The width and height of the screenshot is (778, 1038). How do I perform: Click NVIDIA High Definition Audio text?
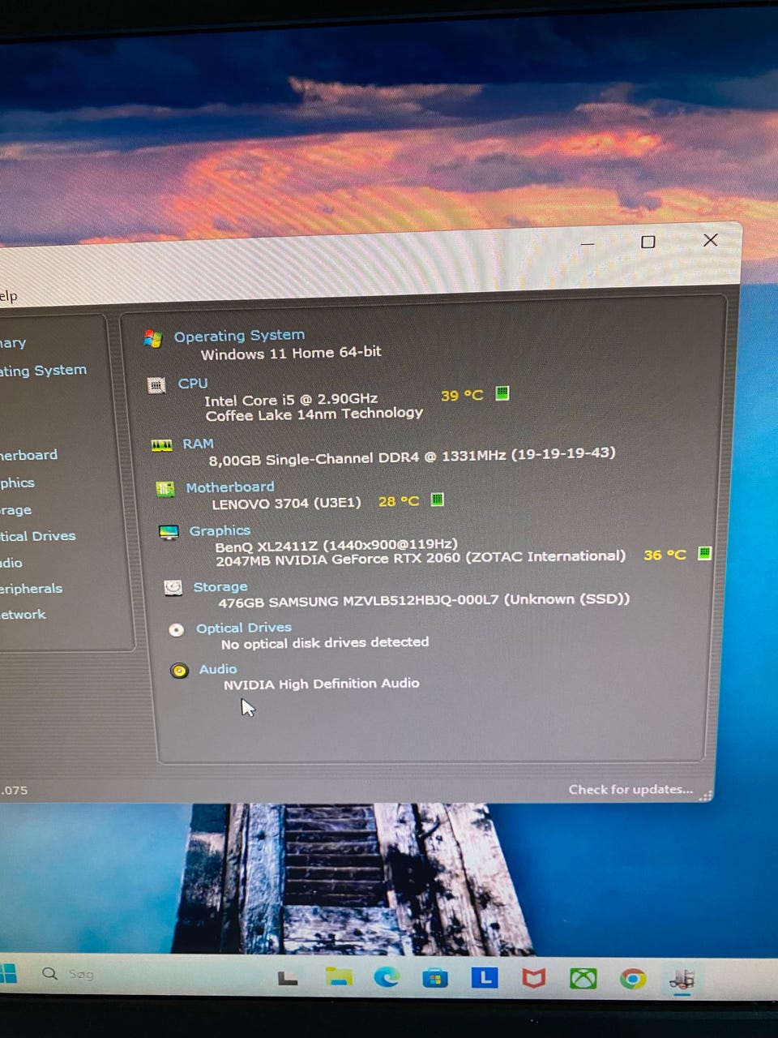[x=322, y=684]
